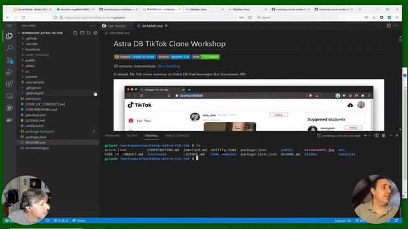Open the Remote Explorer view
408x229 pixels.
(10, 96)
